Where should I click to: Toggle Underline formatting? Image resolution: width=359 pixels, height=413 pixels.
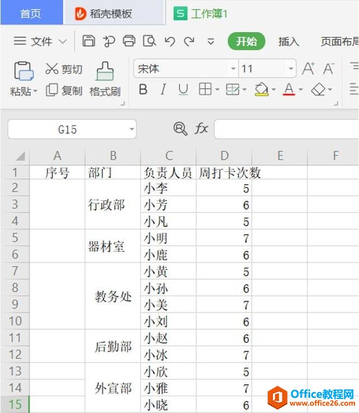coord(183,90)
